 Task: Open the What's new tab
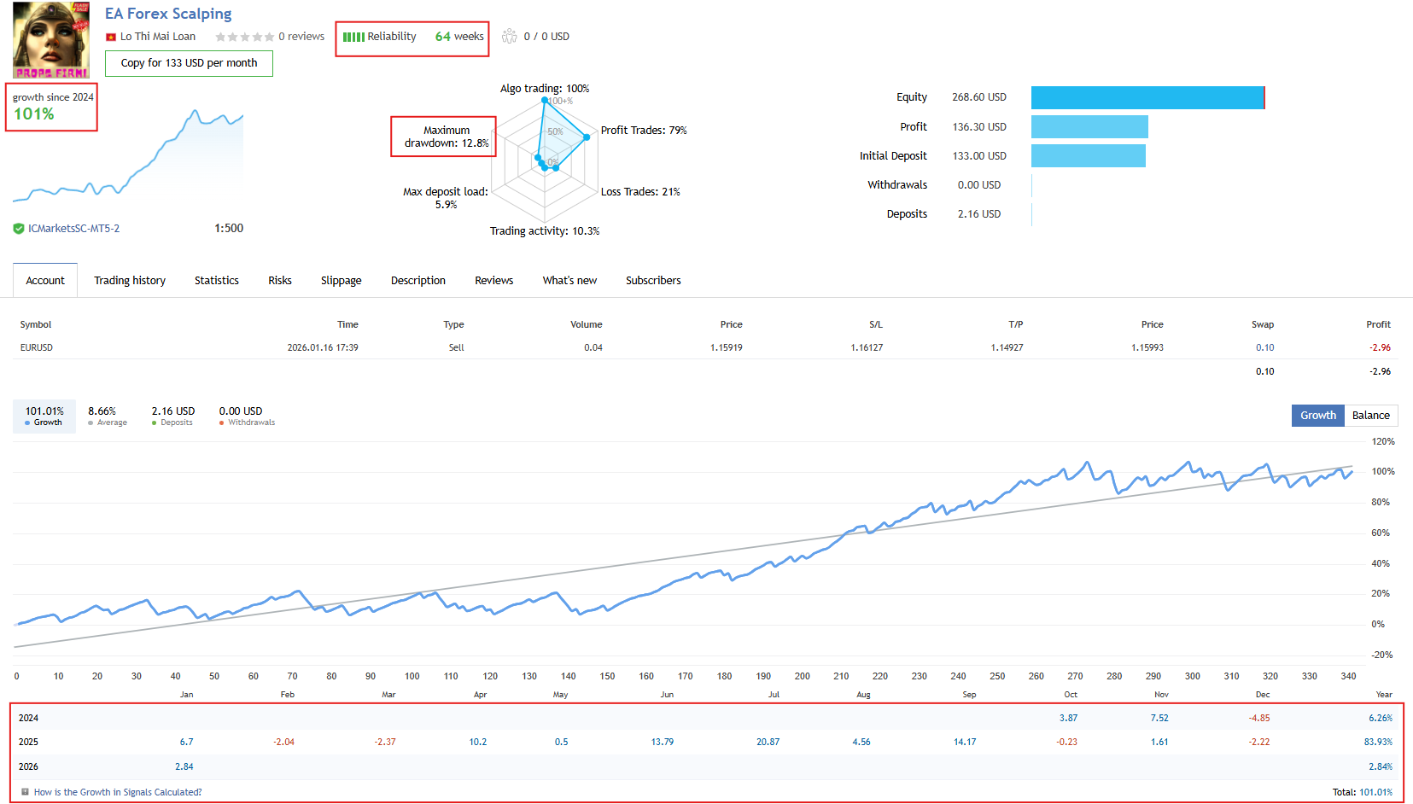(569, 280)
